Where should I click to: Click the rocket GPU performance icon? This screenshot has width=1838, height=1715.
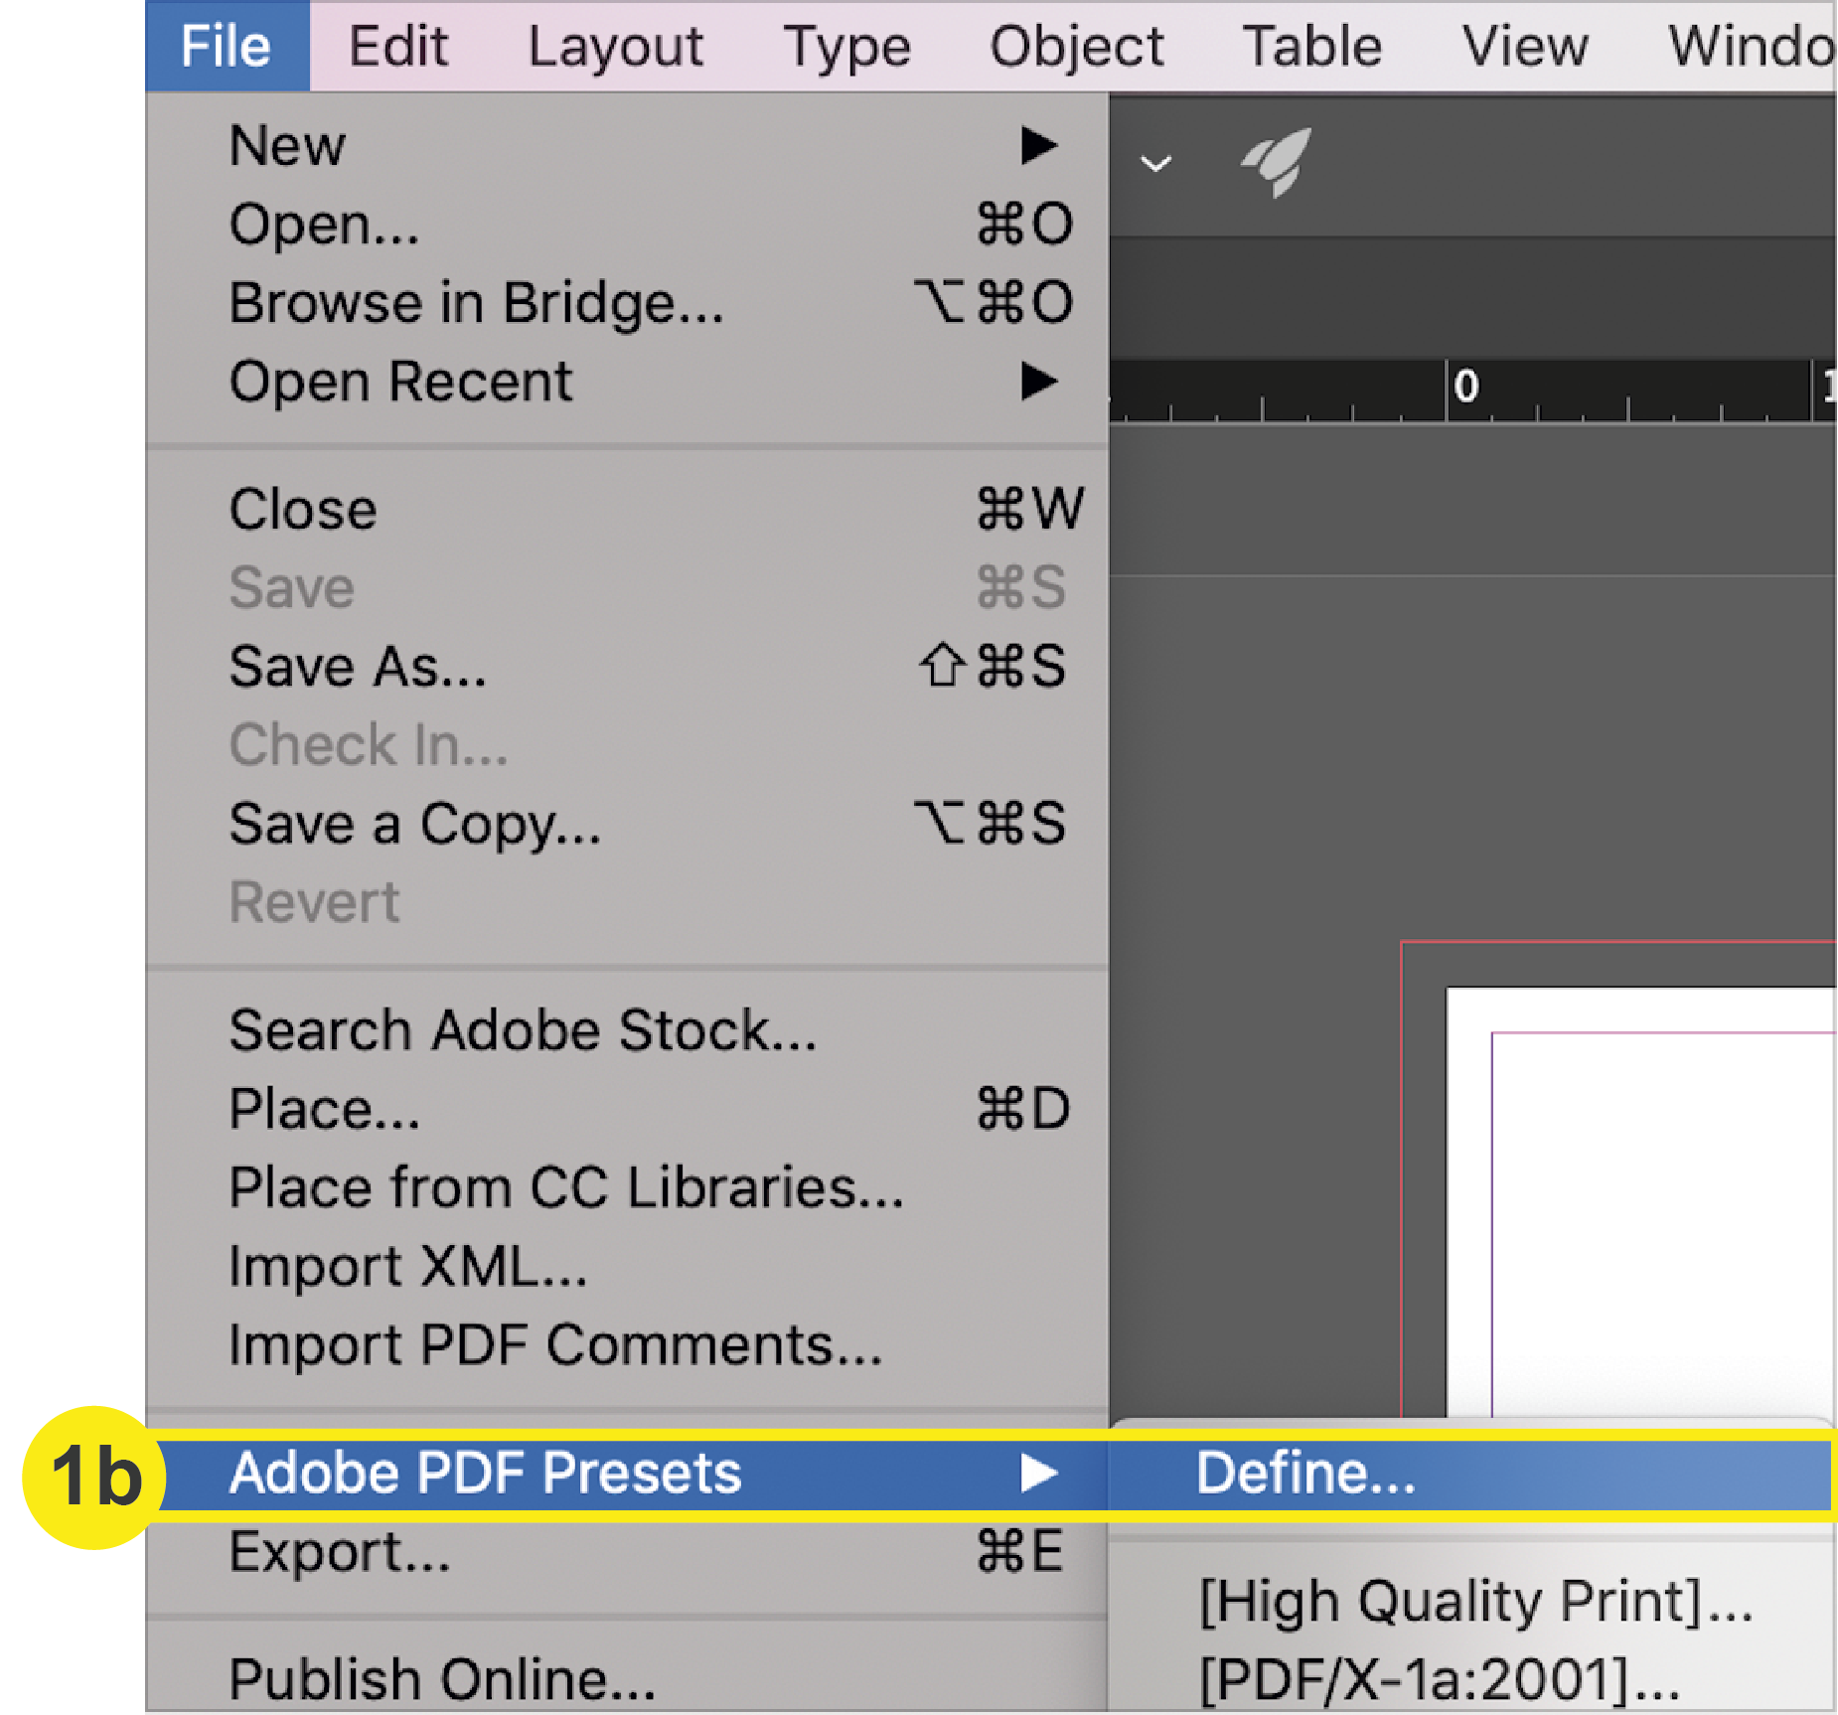click(x=1277, y=162)
